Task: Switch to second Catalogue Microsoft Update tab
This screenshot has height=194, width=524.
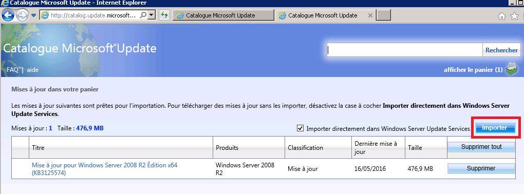Action: coord(323,15)
